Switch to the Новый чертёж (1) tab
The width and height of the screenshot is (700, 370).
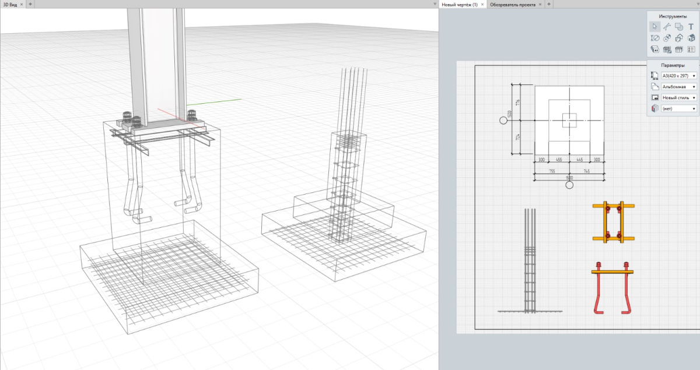459,4
